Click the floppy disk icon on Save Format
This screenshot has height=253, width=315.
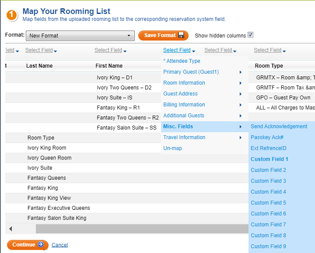(181, 35)
